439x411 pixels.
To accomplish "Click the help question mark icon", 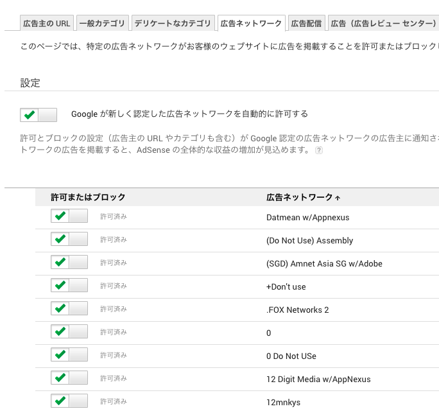I will click(x=319, y=150).
